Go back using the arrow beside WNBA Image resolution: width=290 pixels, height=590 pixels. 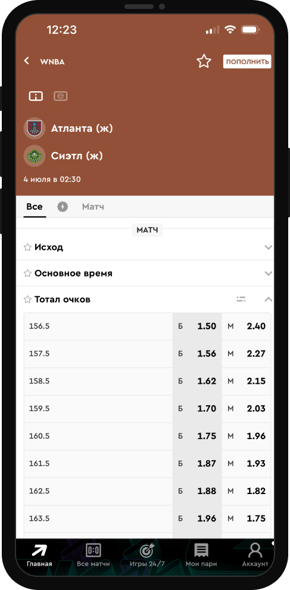click(26, 61)
